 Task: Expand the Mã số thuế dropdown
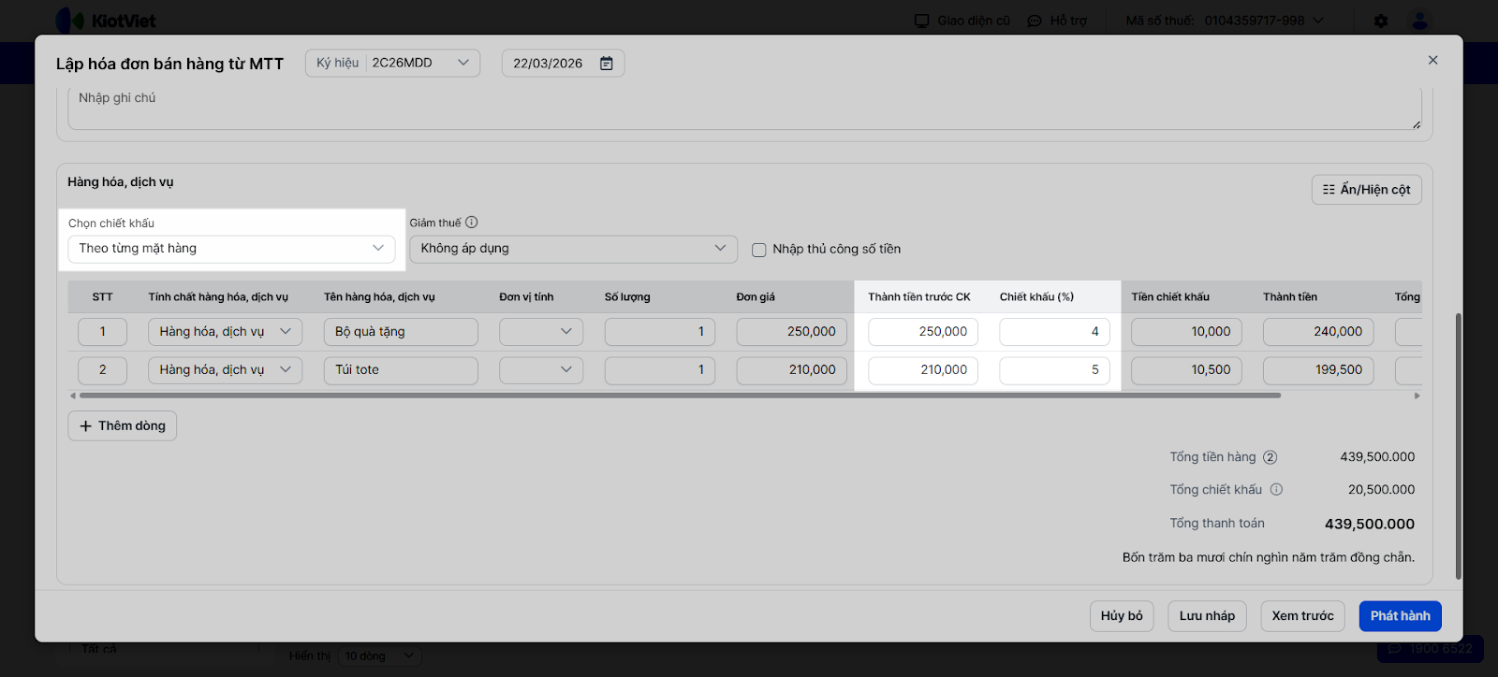[1318, 21]
